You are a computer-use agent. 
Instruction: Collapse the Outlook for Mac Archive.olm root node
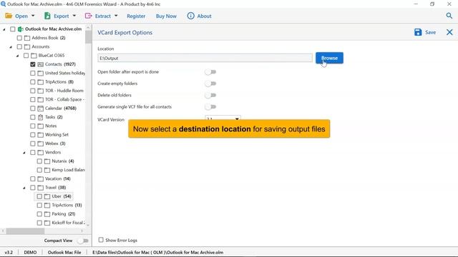pos(4,29)
